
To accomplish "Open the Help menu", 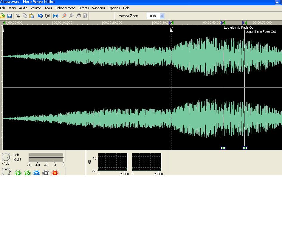I will pos(126,8).
